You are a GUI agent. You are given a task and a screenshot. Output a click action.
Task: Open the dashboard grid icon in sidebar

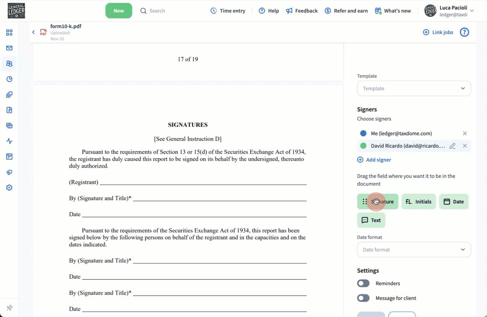(x=9, y=33)
